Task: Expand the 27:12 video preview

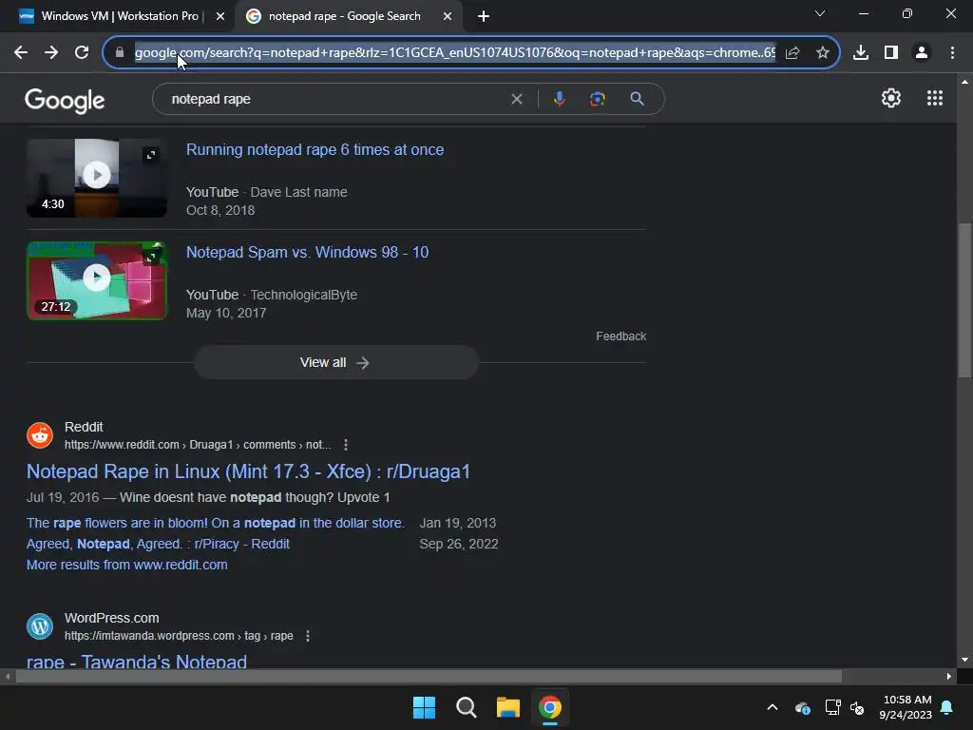Action: (151, 256)
